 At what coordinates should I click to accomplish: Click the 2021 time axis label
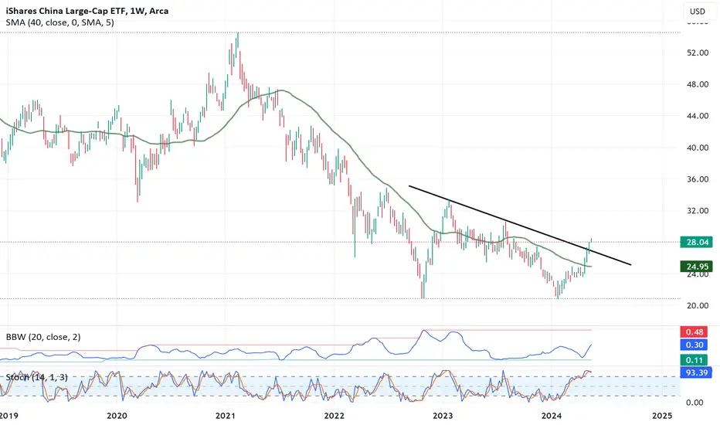click(225, 416)
